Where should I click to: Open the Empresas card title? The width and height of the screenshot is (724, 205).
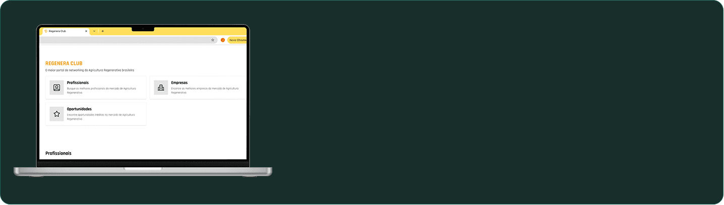[179, 83]
